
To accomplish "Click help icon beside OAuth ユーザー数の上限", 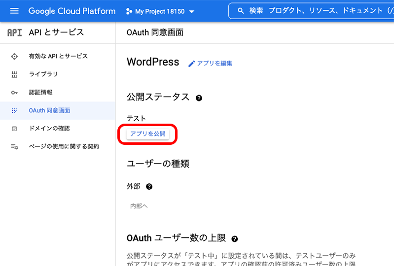I will click(x=235, y=239).
